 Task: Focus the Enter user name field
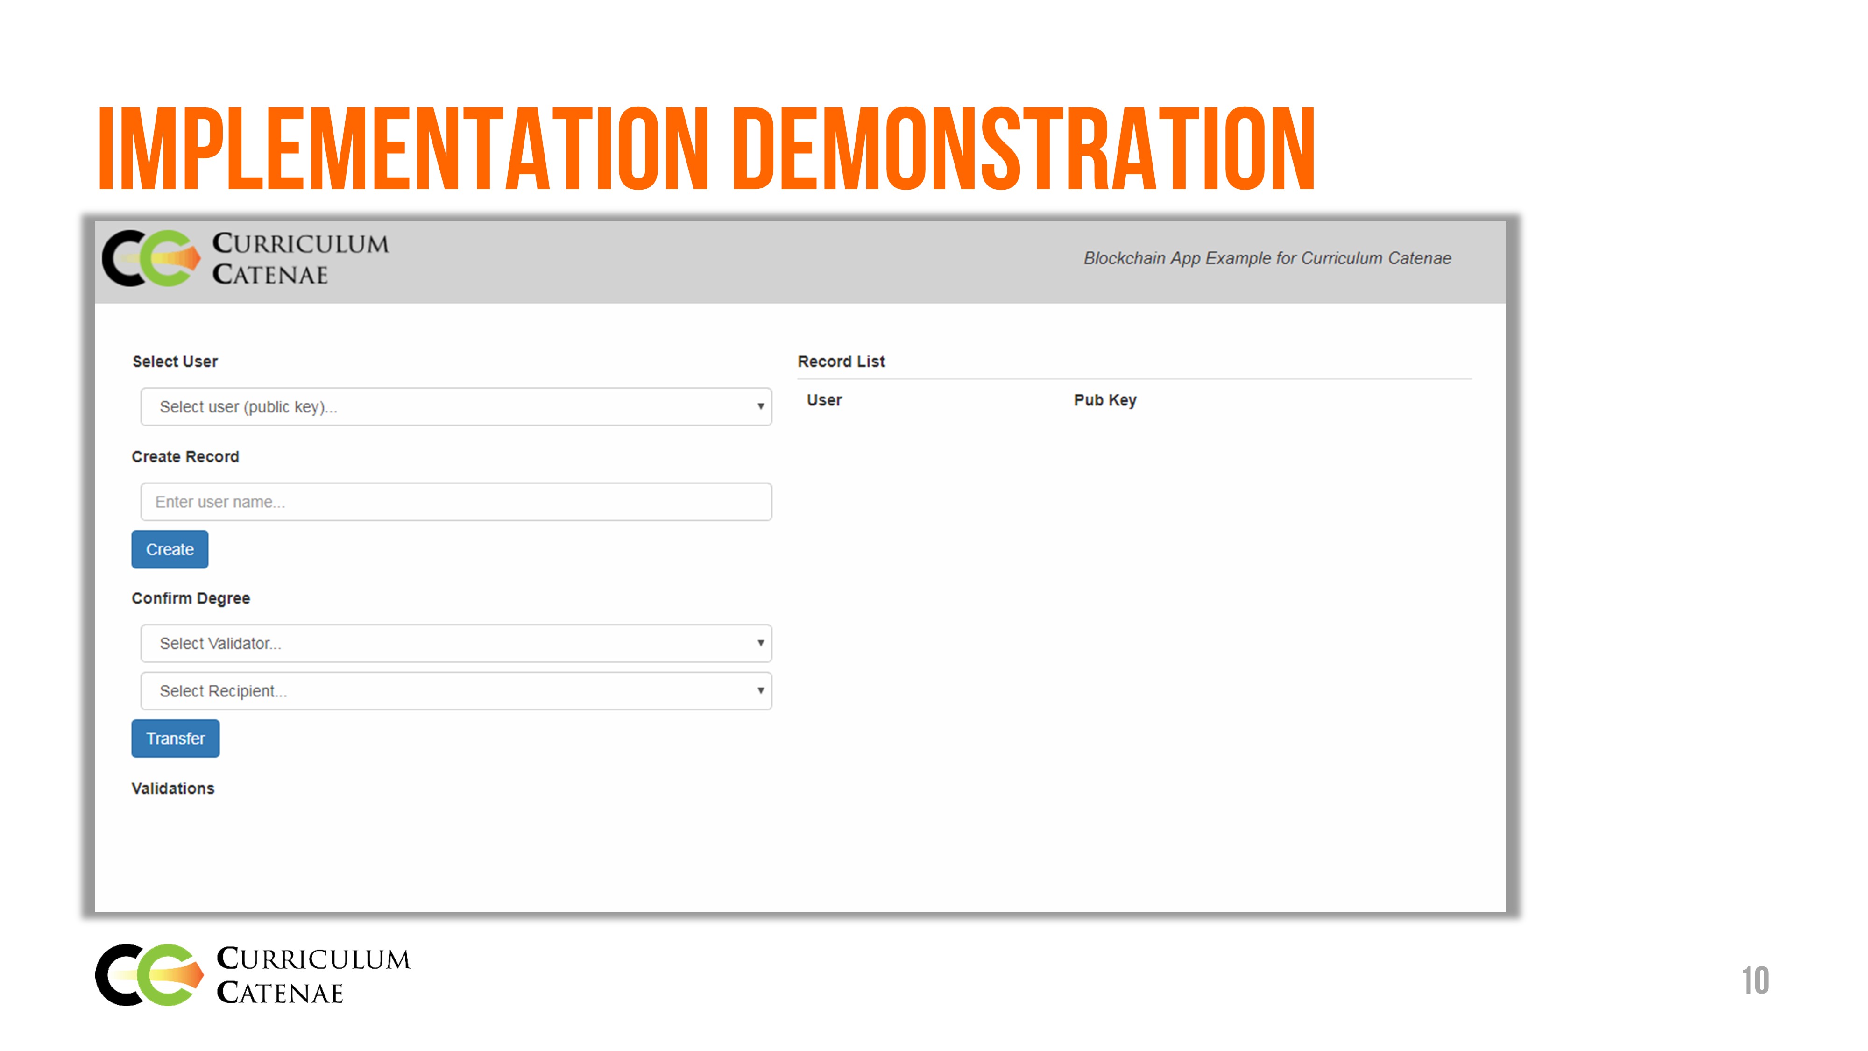click(455, 502)
